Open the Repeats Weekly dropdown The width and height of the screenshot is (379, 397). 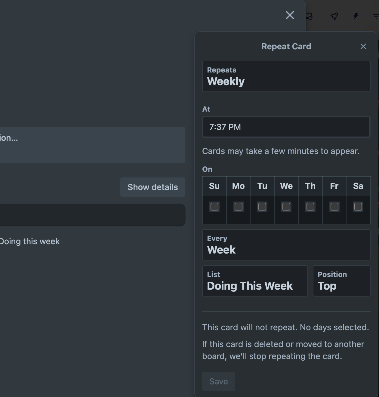click(286, 76)
